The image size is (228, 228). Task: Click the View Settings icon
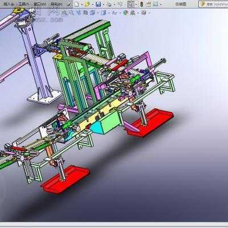[144, 13]
